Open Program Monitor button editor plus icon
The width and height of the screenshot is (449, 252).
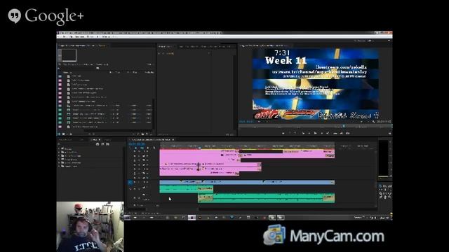(x=389, y=133)
